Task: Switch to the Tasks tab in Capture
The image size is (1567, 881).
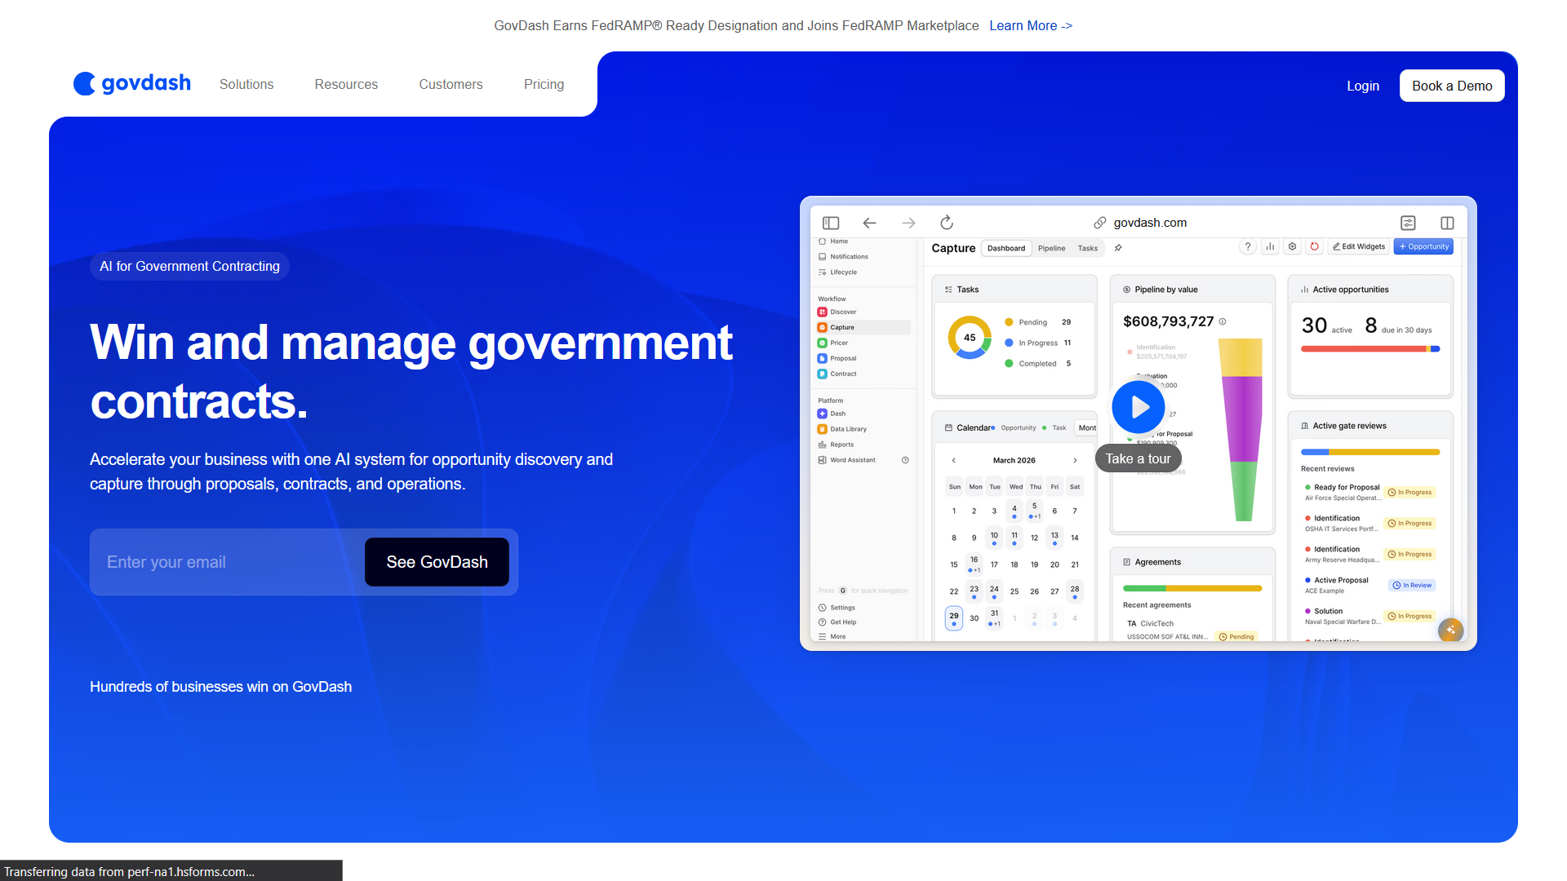Action: tap(1087, 248)
